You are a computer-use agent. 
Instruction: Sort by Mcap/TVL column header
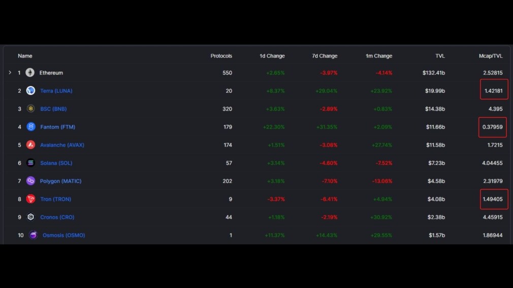[x=491, y=56]
